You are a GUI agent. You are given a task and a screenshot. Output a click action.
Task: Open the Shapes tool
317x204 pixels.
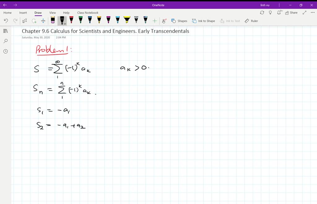point(180,21)
